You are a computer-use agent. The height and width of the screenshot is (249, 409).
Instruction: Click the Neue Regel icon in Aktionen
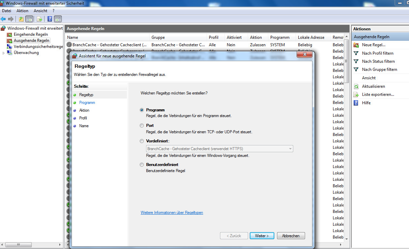point(356,45)
